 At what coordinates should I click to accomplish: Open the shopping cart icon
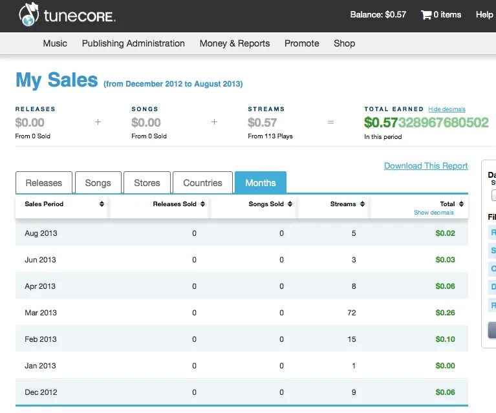pyautogui.click(x=426, y=14)
